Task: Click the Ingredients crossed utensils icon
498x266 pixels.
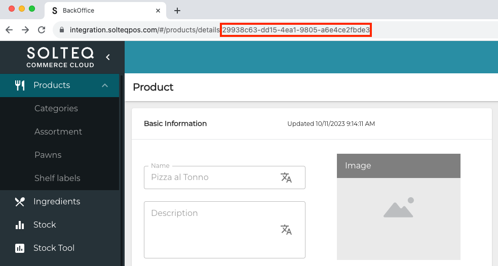Action: pos(20,202)
